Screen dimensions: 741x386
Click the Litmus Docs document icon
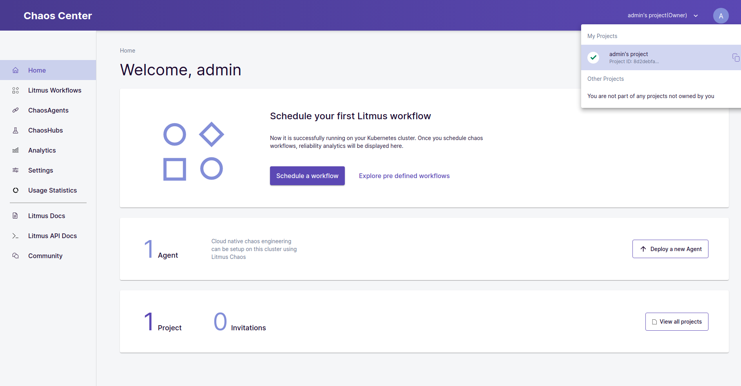pos(15,216)
